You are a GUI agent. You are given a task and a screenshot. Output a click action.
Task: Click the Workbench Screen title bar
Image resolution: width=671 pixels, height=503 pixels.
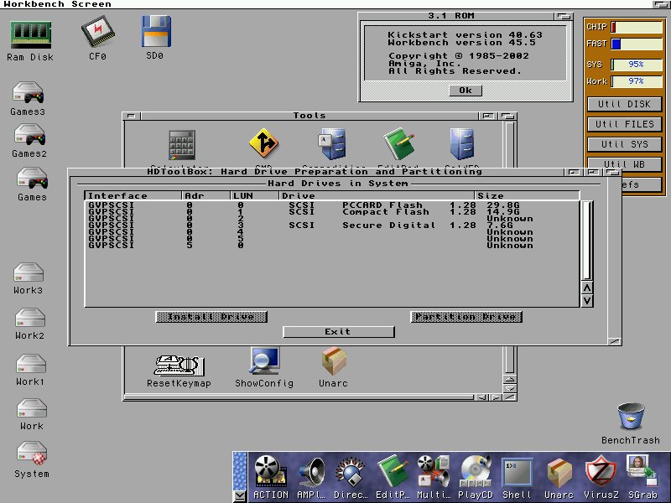325,4
